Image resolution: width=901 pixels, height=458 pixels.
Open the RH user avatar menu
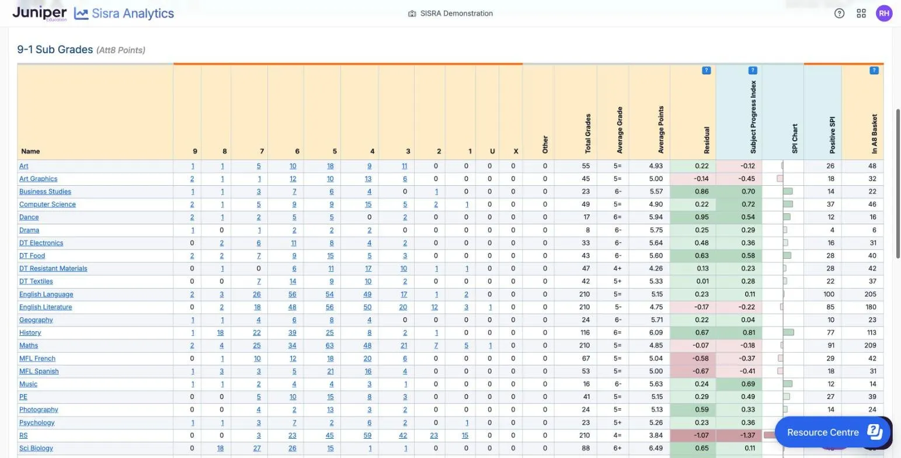[884, 13]
